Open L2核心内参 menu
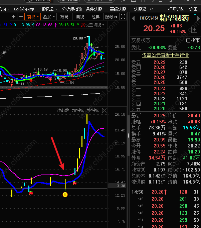 (24, 9)
